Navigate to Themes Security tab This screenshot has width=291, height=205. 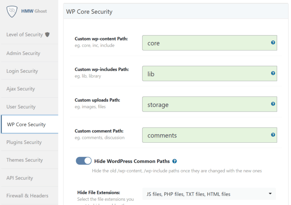pyautogui.click(x=24, y=160)
